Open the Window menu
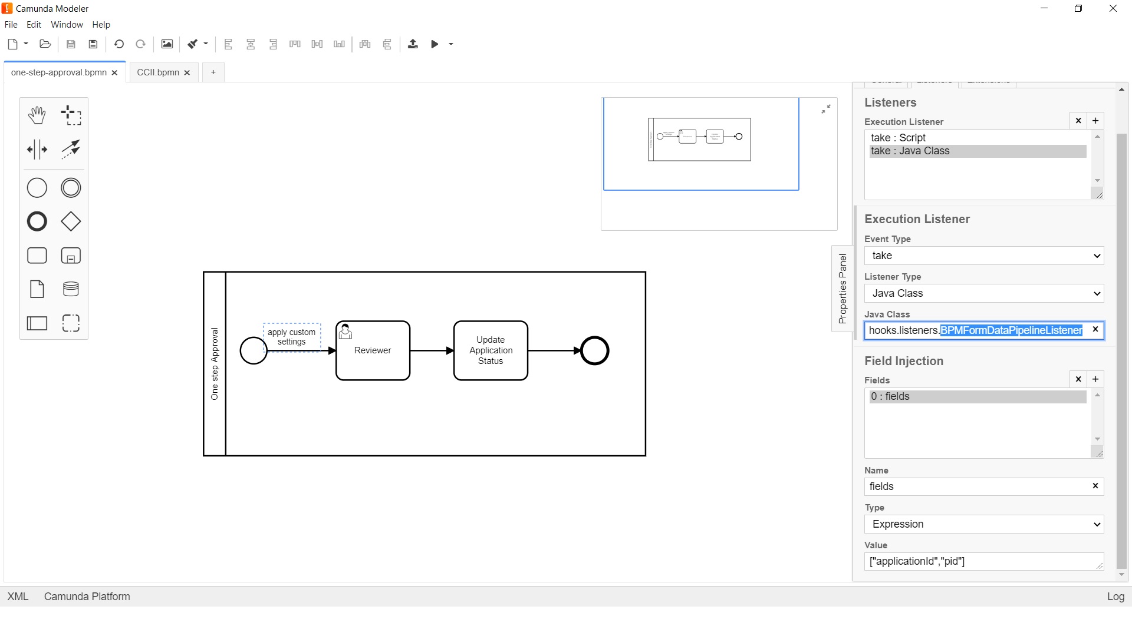Image resolution: width=1132 pixels, height=636 pixels. click(67, 25)
